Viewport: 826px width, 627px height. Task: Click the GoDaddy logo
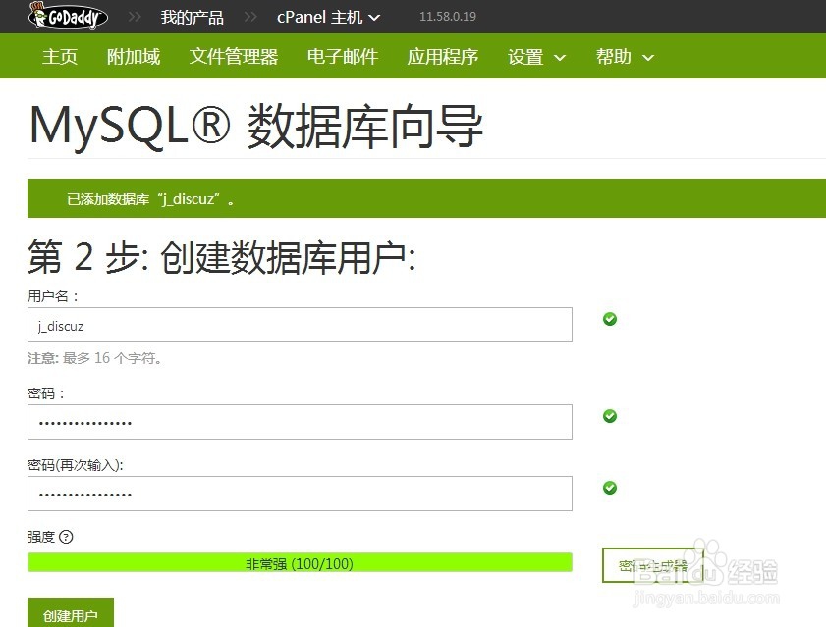(68, 17)
